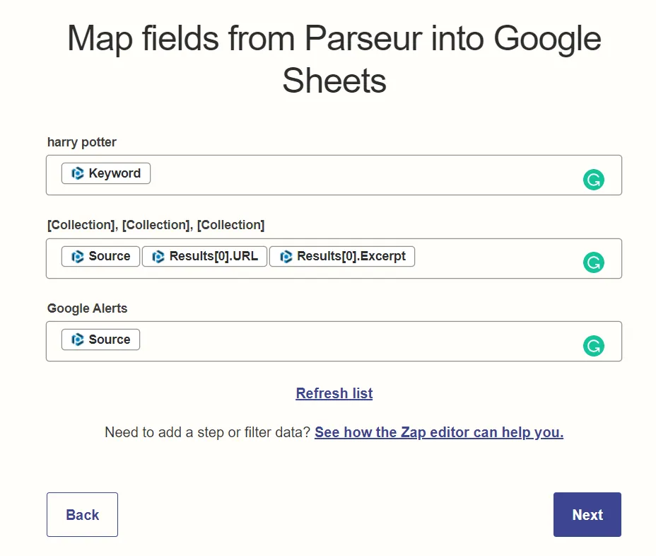The image size is (656, 556).
Task: Open the Zap editor help link
Action: coord(438,432)
